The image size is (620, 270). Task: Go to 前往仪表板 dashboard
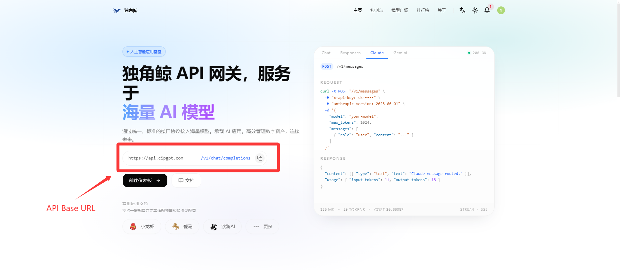[145, 180]
